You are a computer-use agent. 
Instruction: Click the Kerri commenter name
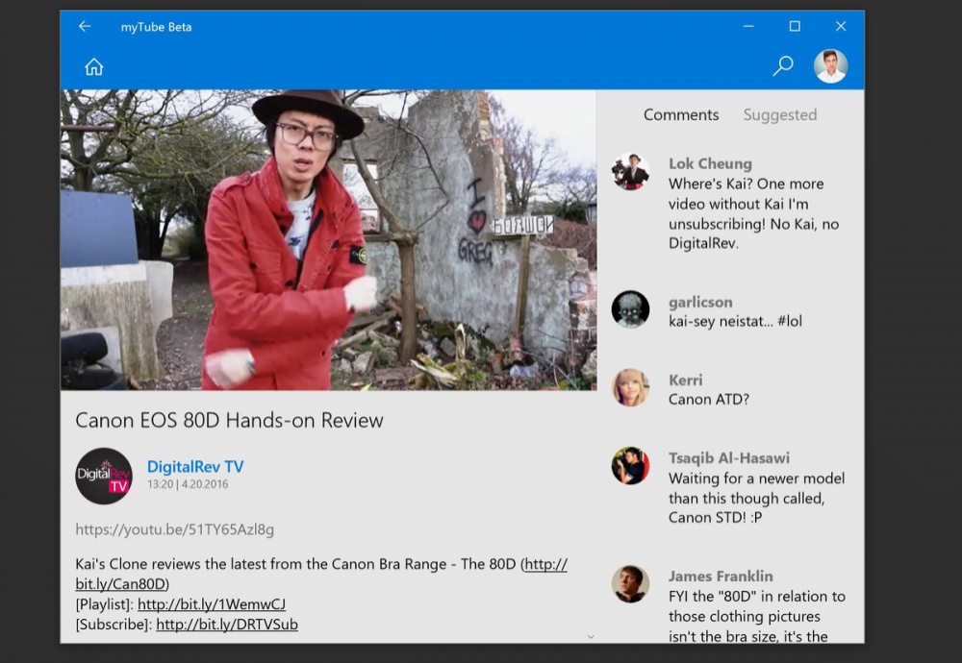pyautogui.click(x=685, y=380)
